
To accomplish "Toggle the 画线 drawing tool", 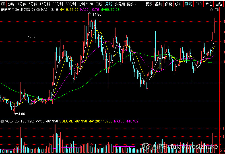I will pyautogui.click(x=188, y=4).
